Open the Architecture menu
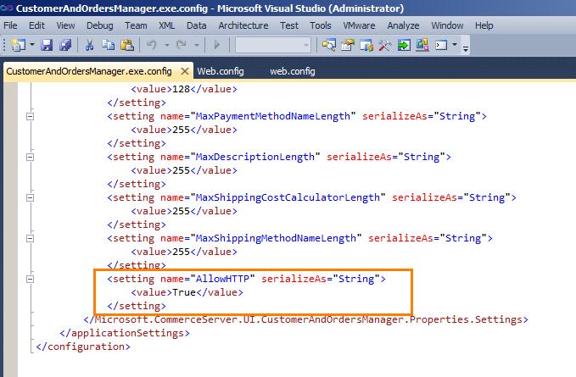576x377 pixels. (243, 25)
